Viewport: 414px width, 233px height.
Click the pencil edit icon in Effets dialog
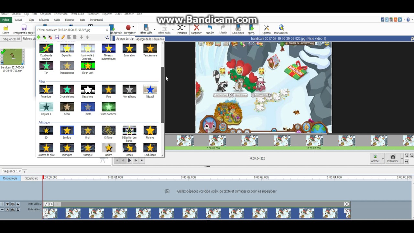63,38
